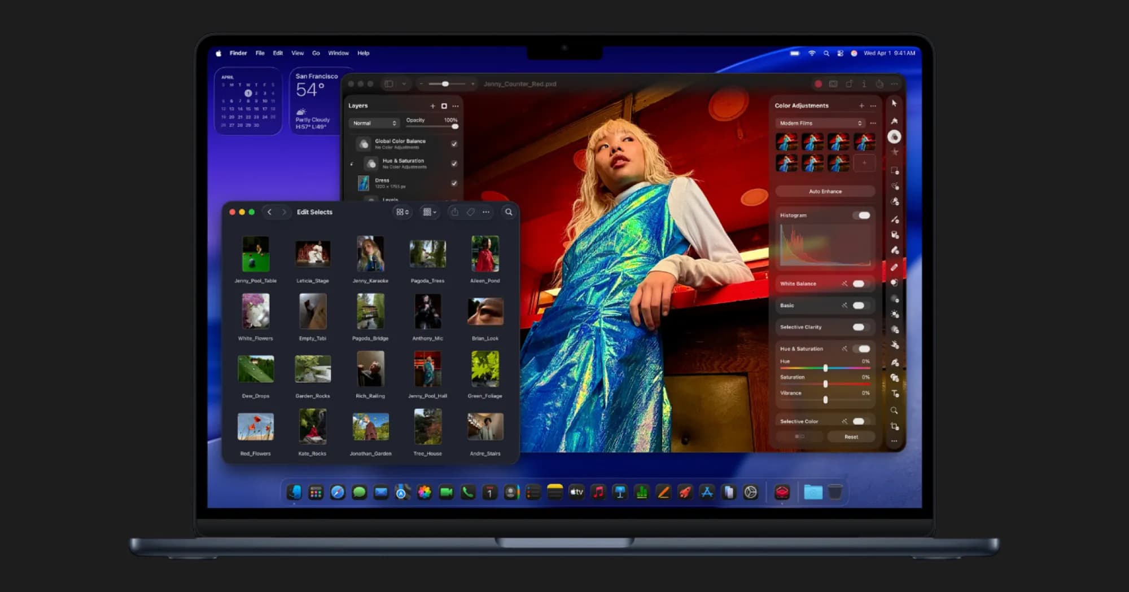Click the Spotlight search icon in menu bar
This screenshot has width=1129, height=592.
pyautogui.click(x=826, y=53)
